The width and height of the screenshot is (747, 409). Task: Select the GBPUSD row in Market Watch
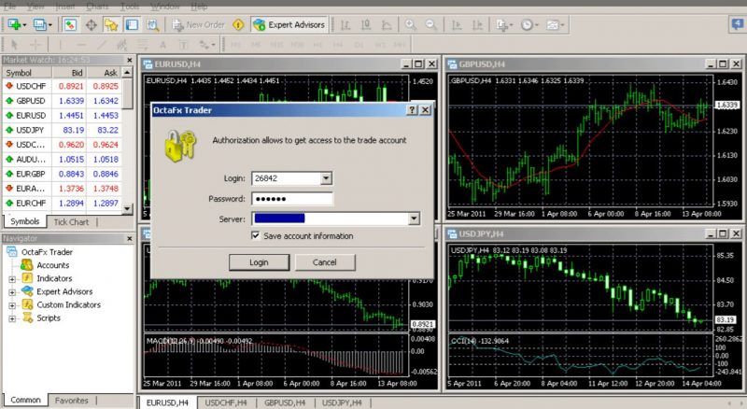click(62, 101)
